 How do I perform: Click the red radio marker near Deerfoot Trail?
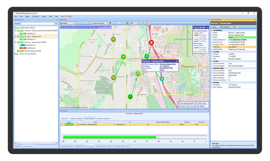(x=151, y=42)
